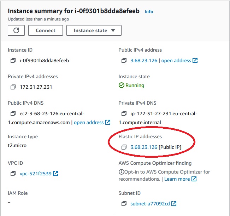
Task: Click the refresh icon button
Action: pyautogui.click(x=16, y=30)
